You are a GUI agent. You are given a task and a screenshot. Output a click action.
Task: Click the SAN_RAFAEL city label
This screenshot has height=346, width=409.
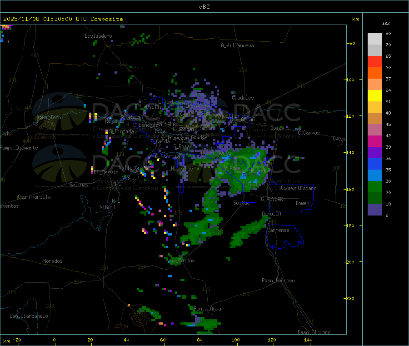click(x=167, y=124)
